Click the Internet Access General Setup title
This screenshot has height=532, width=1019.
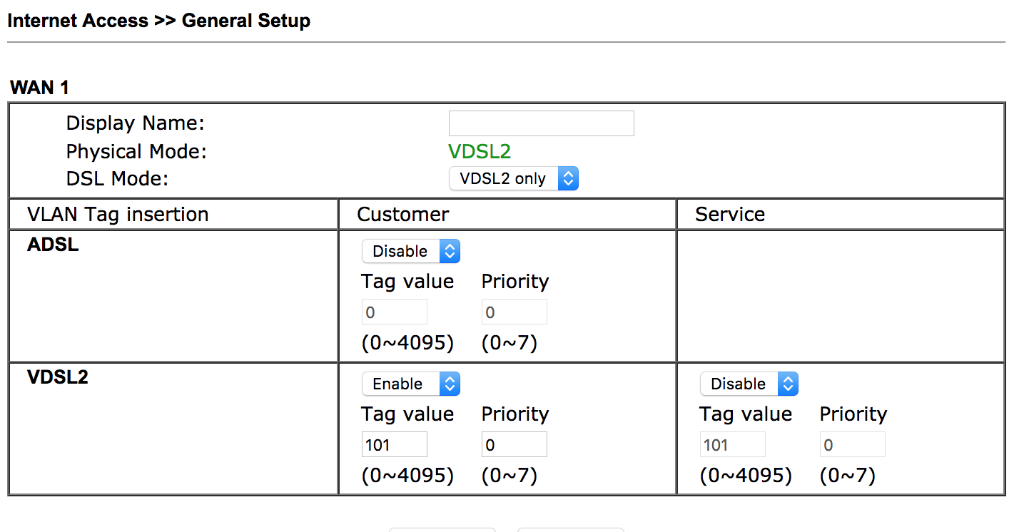pyautogui.click(x=158, y=21)
